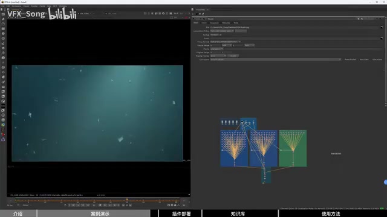Play backward in the viewer
Image resolution: width=387 pixels, height=217 pixels.
pyautogui.click(x=88, y=205)
